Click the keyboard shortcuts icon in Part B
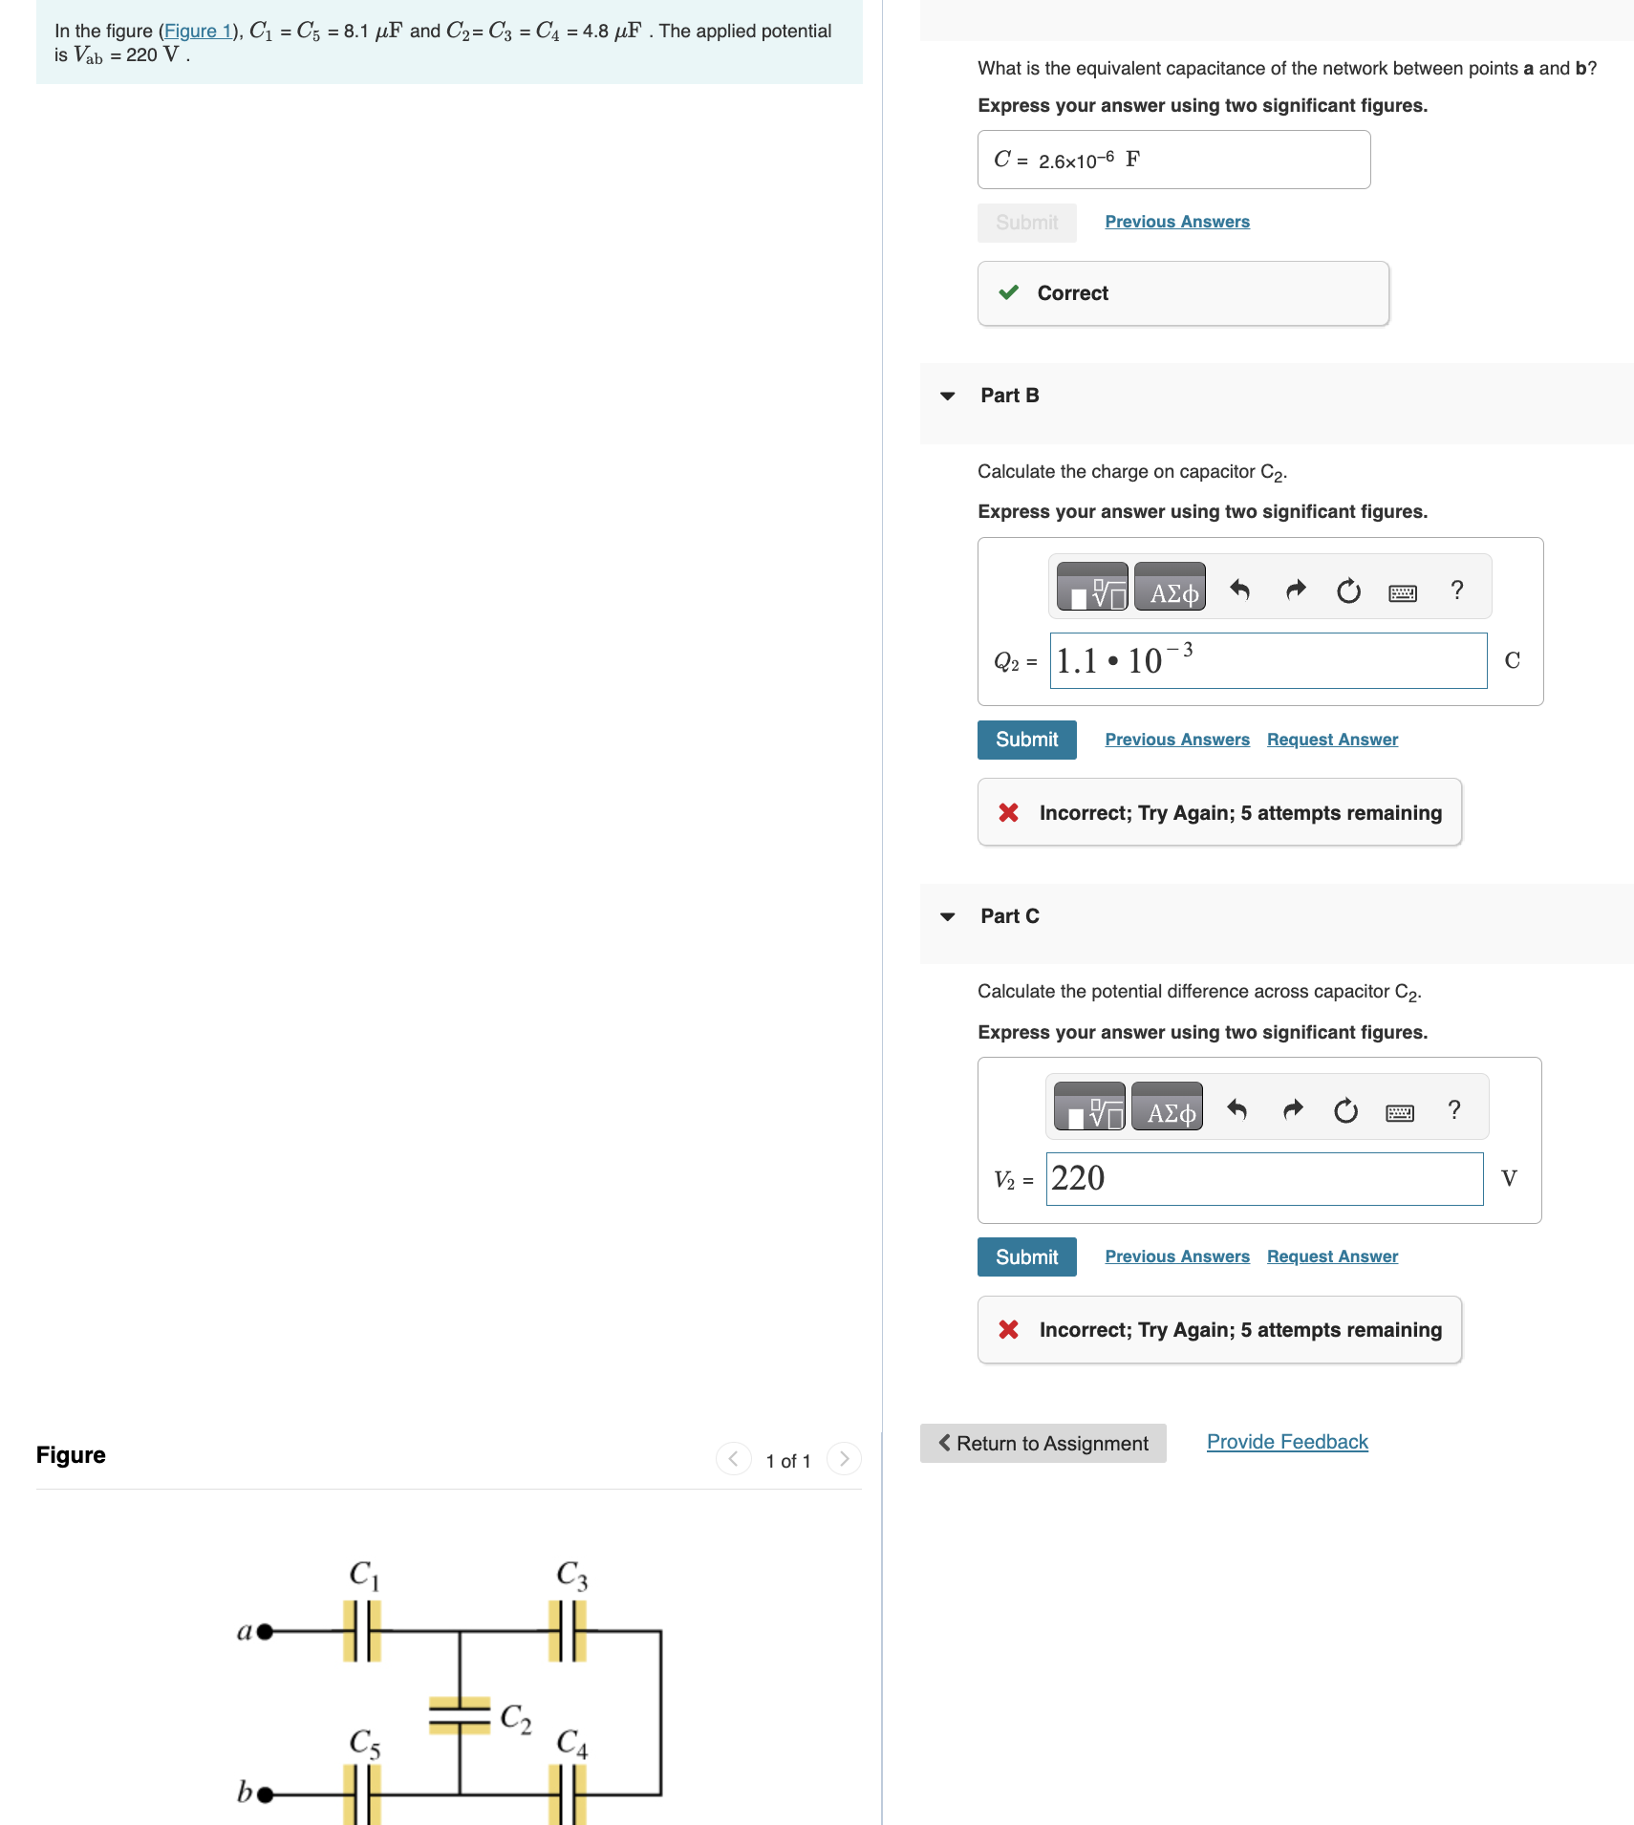Image resolution: width=1634 pixels, height=1825 pixels. [1401, 592]
